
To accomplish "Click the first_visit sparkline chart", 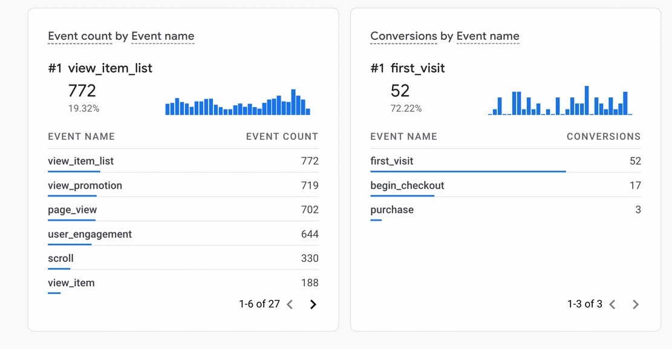I will [559, 103].
